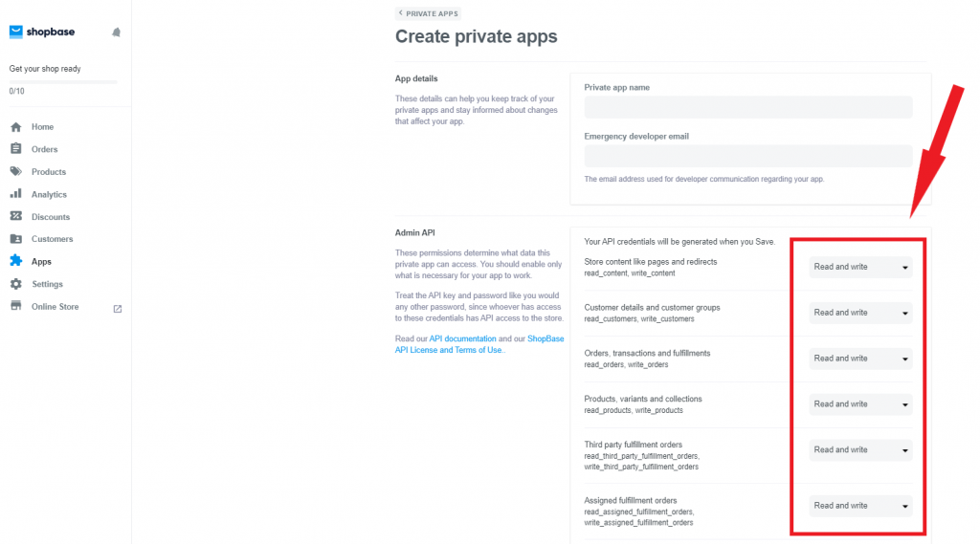The height and width of the screenshot is (544, 980).
Task: Open Assigned fulfillment orders dropdown
Action: [x=860, y=506]
